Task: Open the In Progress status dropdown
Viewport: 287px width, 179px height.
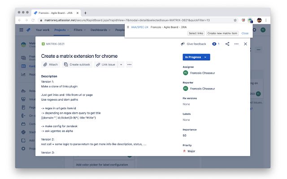Action: tap(196, 57)
